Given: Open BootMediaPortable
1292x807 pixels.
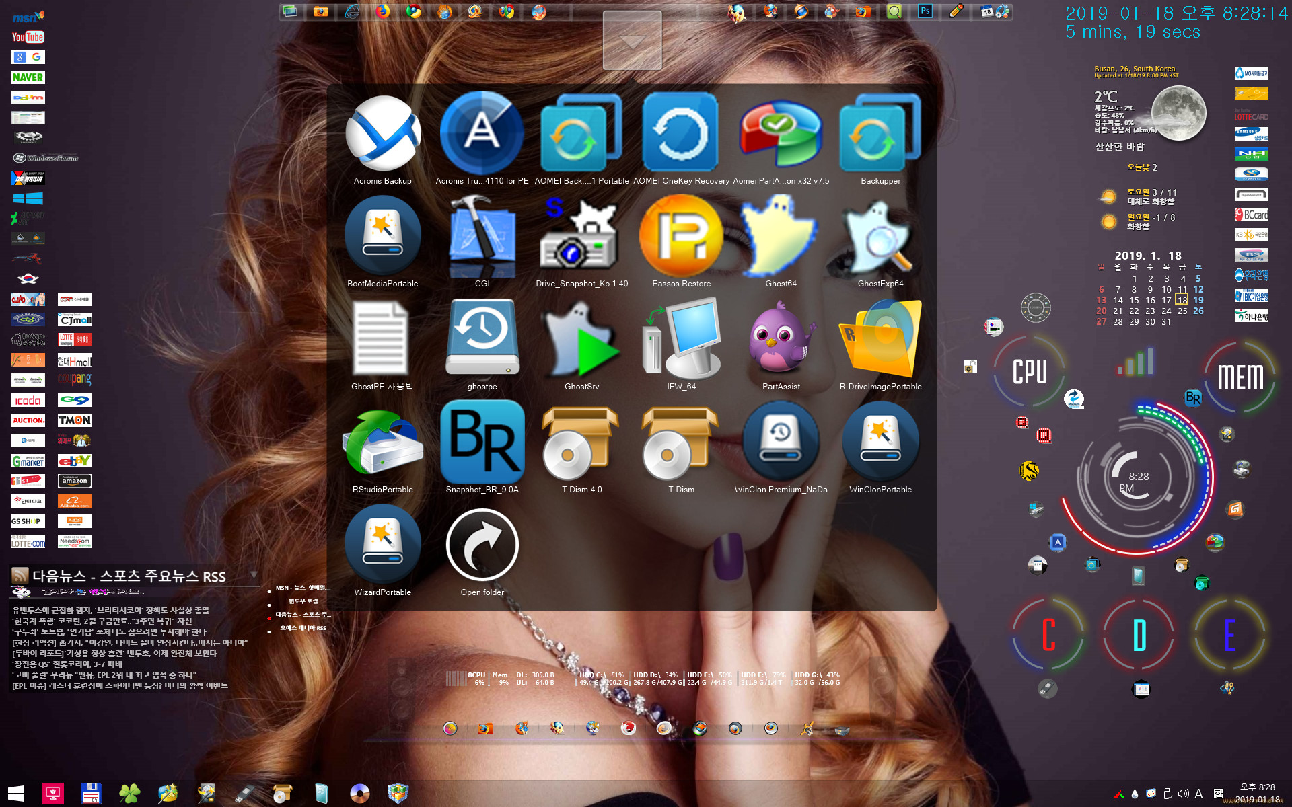Looking at the screenshot, I should click(383, 235).
